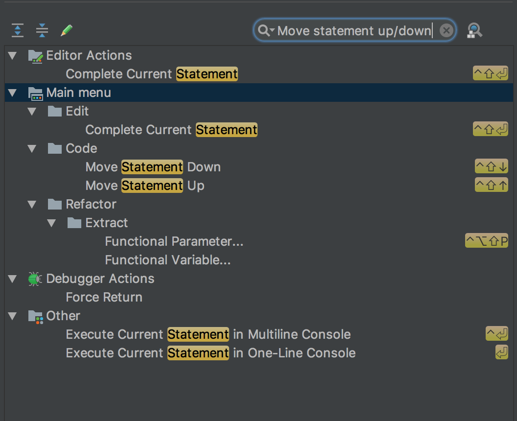Collapse the Code section
Viewport: 517px width, 421px height.
(x=32, y=148)
